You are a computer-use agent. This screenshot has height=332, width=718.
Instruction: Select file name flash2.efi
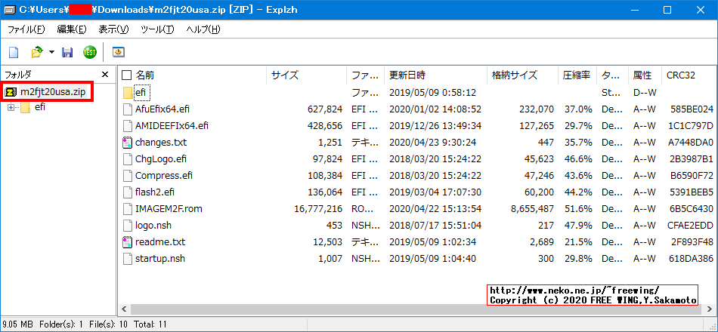coord(155,192)
